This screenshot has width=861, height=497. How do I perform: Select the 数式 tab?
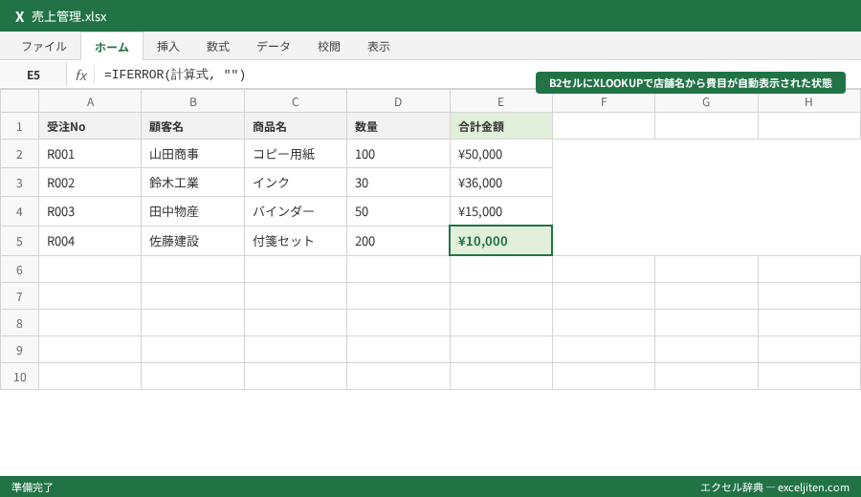click(x=218, y=47)
